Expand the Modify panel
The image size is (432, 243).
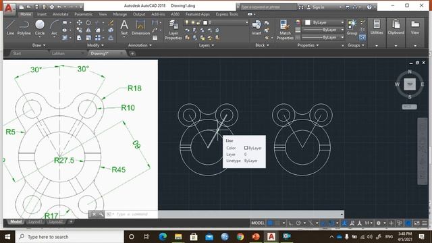coord(95,45)
